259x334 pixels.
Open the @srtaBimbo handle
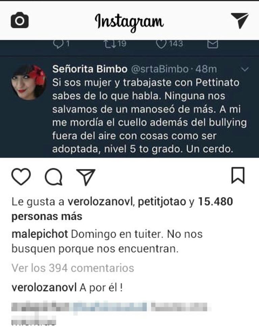[x=160, y=69]
